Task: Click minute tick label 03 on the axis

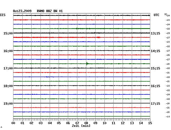Action: click(x=41, y=123)
